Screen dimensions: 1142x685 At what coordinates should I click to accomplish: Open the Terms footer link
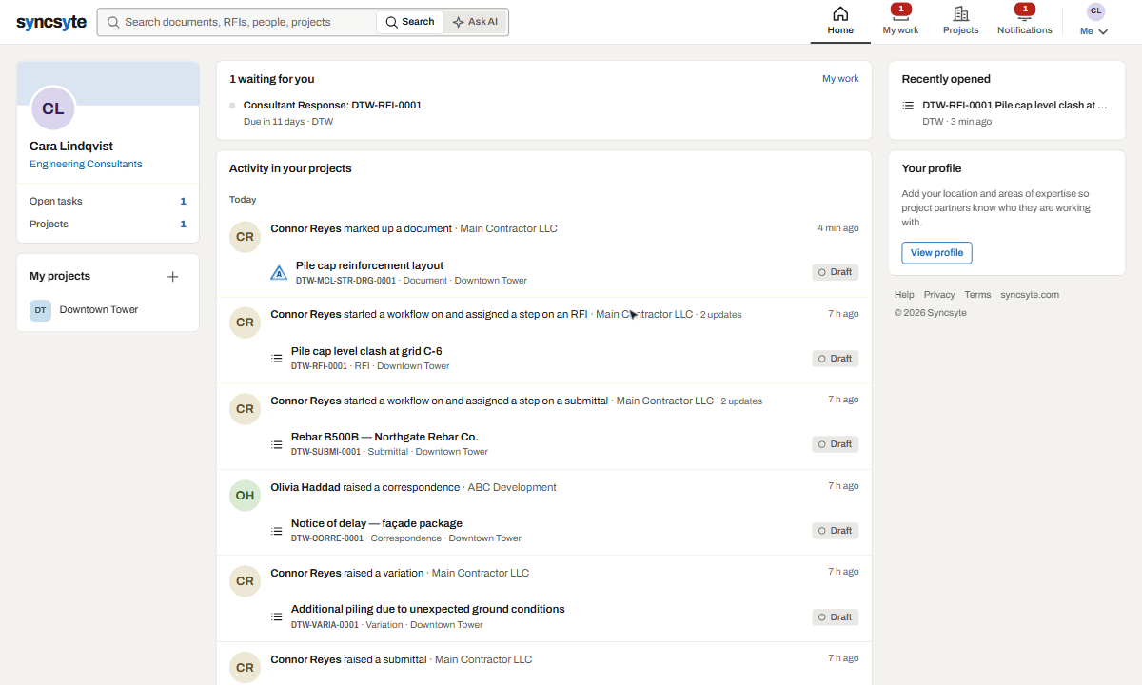click(977, 295)
